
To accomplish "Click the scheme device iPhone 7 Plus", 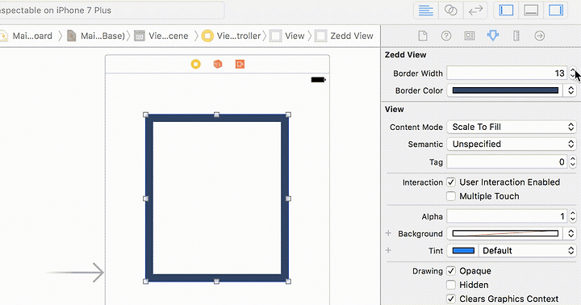I will tap(83, 10).
